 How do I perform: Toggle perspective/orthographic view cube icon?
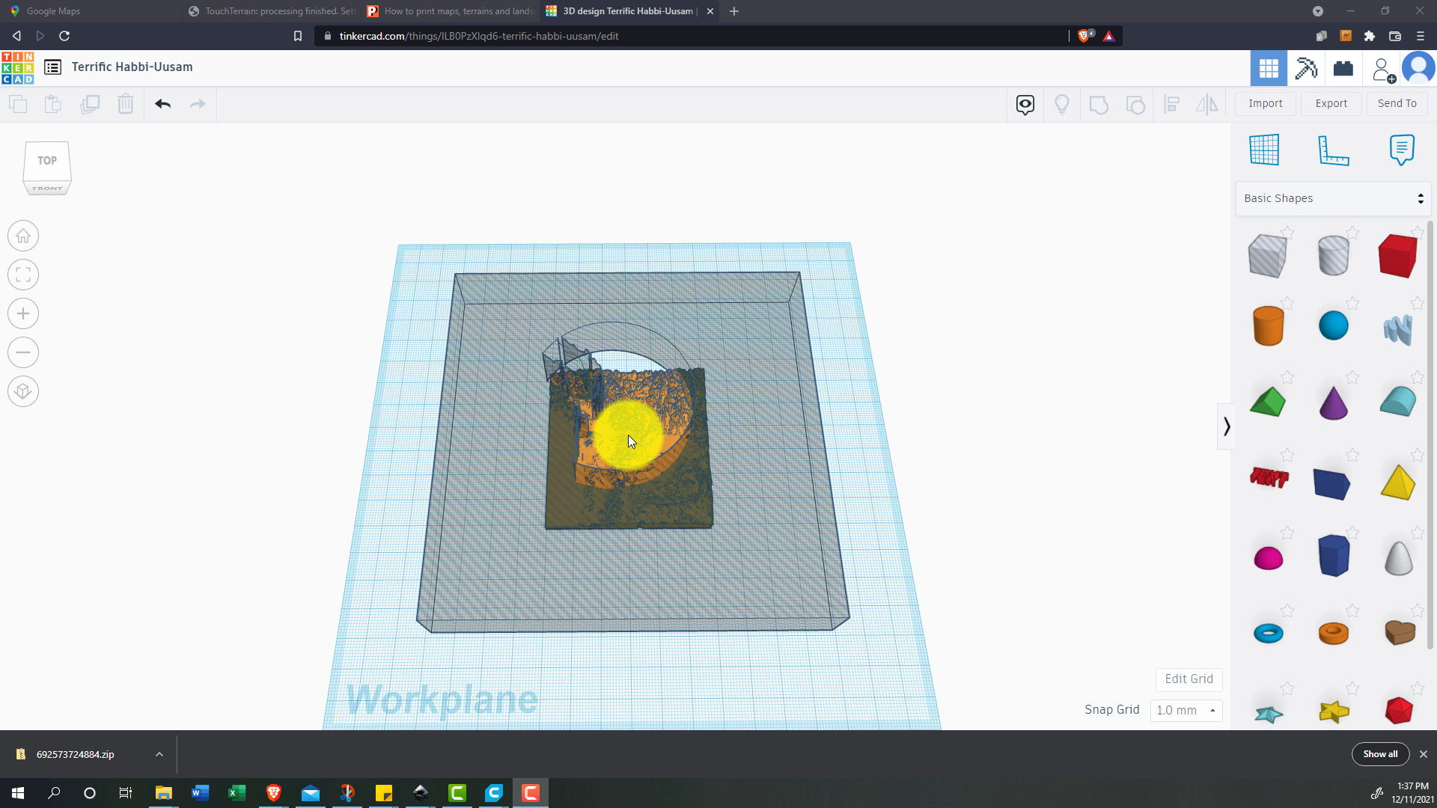coord(23,392)
